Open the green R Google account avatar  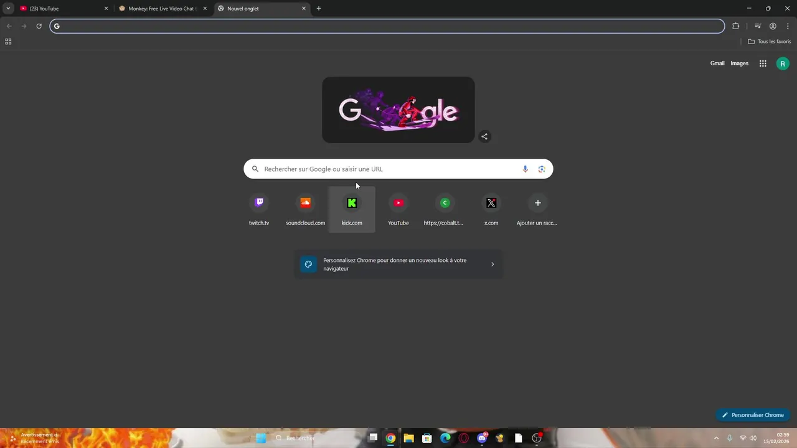pos(783,63)
